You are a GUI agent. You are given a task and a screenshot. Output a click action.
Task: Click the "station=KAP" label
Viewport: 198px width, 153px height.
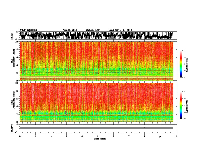[93, 30]
